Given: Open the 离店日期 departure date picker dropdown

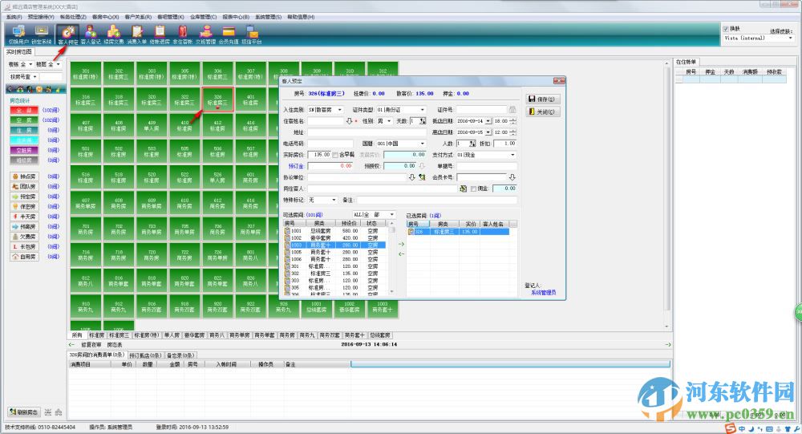Looking at the screenshot, I should pyautogui.click(x=488, y=132).
